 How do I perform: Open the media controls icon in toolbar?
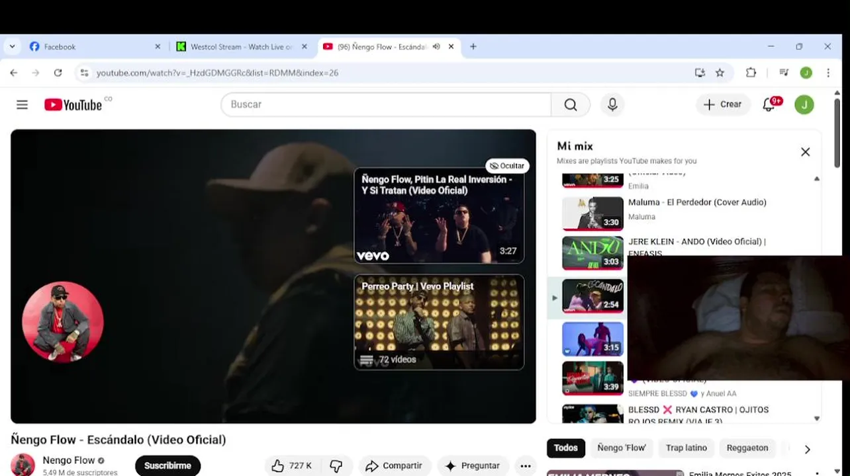point(784,73)
